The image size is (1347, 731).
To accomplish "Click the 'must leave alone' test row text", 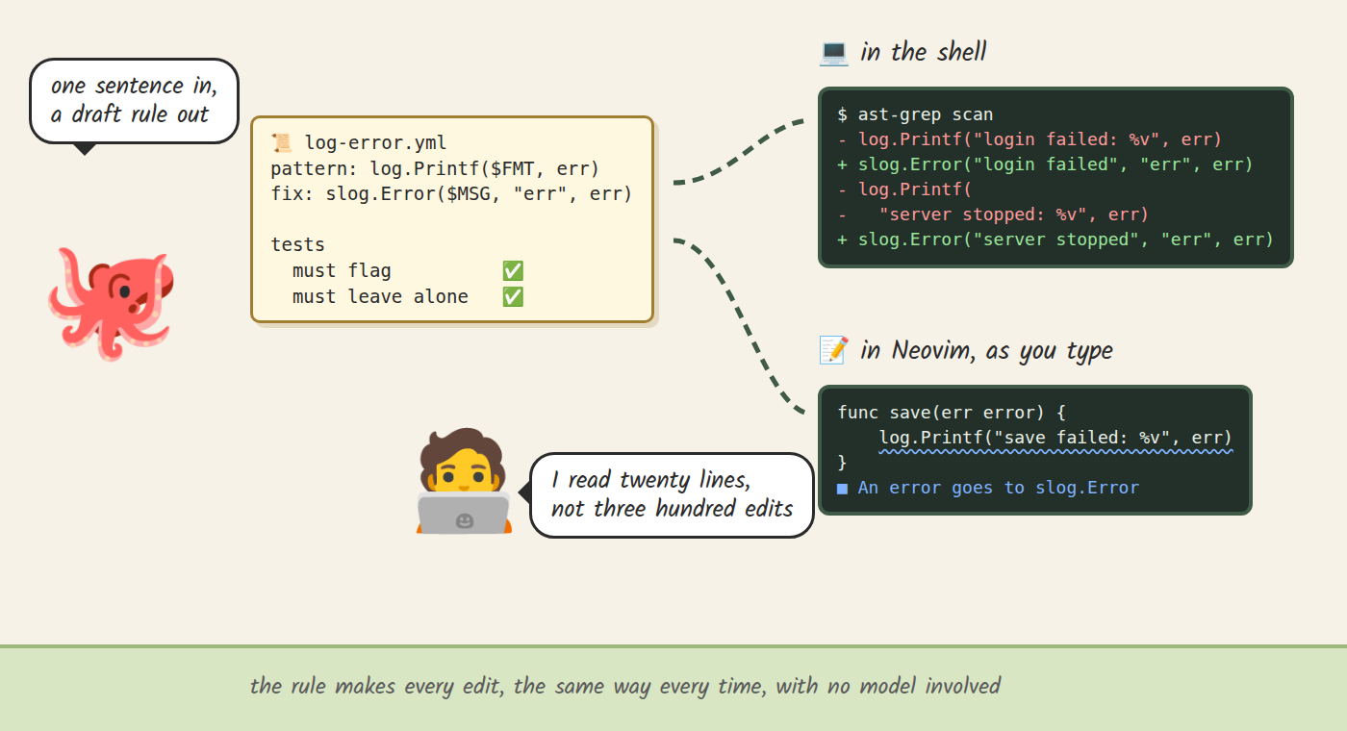I will click(381, 297).
